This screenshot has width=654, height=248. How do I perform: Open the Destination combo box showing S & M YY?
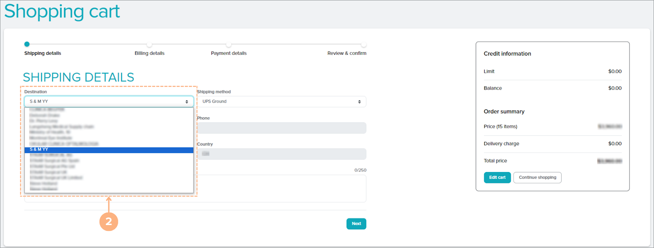point(106,102)
